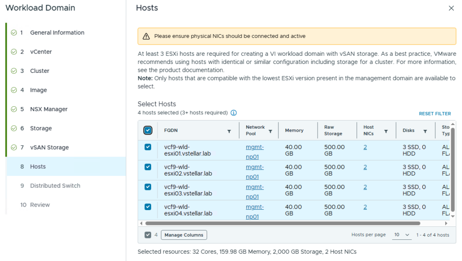Toggle the footer selected-count checkbox

[148, 235]
